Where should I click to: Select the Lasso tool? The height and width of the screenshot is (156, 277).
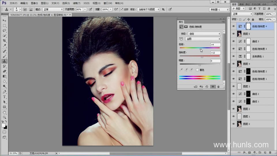coord(4,31)
